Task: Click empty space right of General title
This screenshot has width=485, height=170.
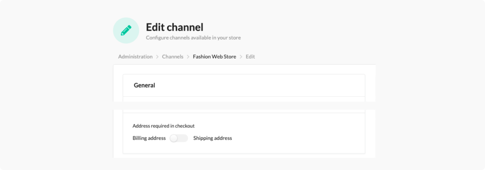Action: point(260,85)
